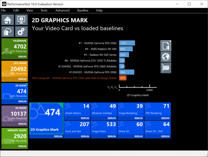
Task: Click the orange This Computer bar 474
Action: [123, 78]
